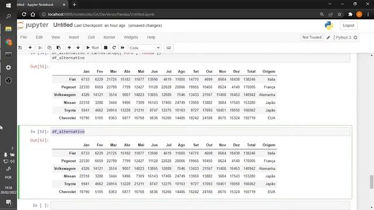Rename the notebook title Untitled
Image resolution: width=374 pixels, height=210 pixels.
(x=63, y=25)
